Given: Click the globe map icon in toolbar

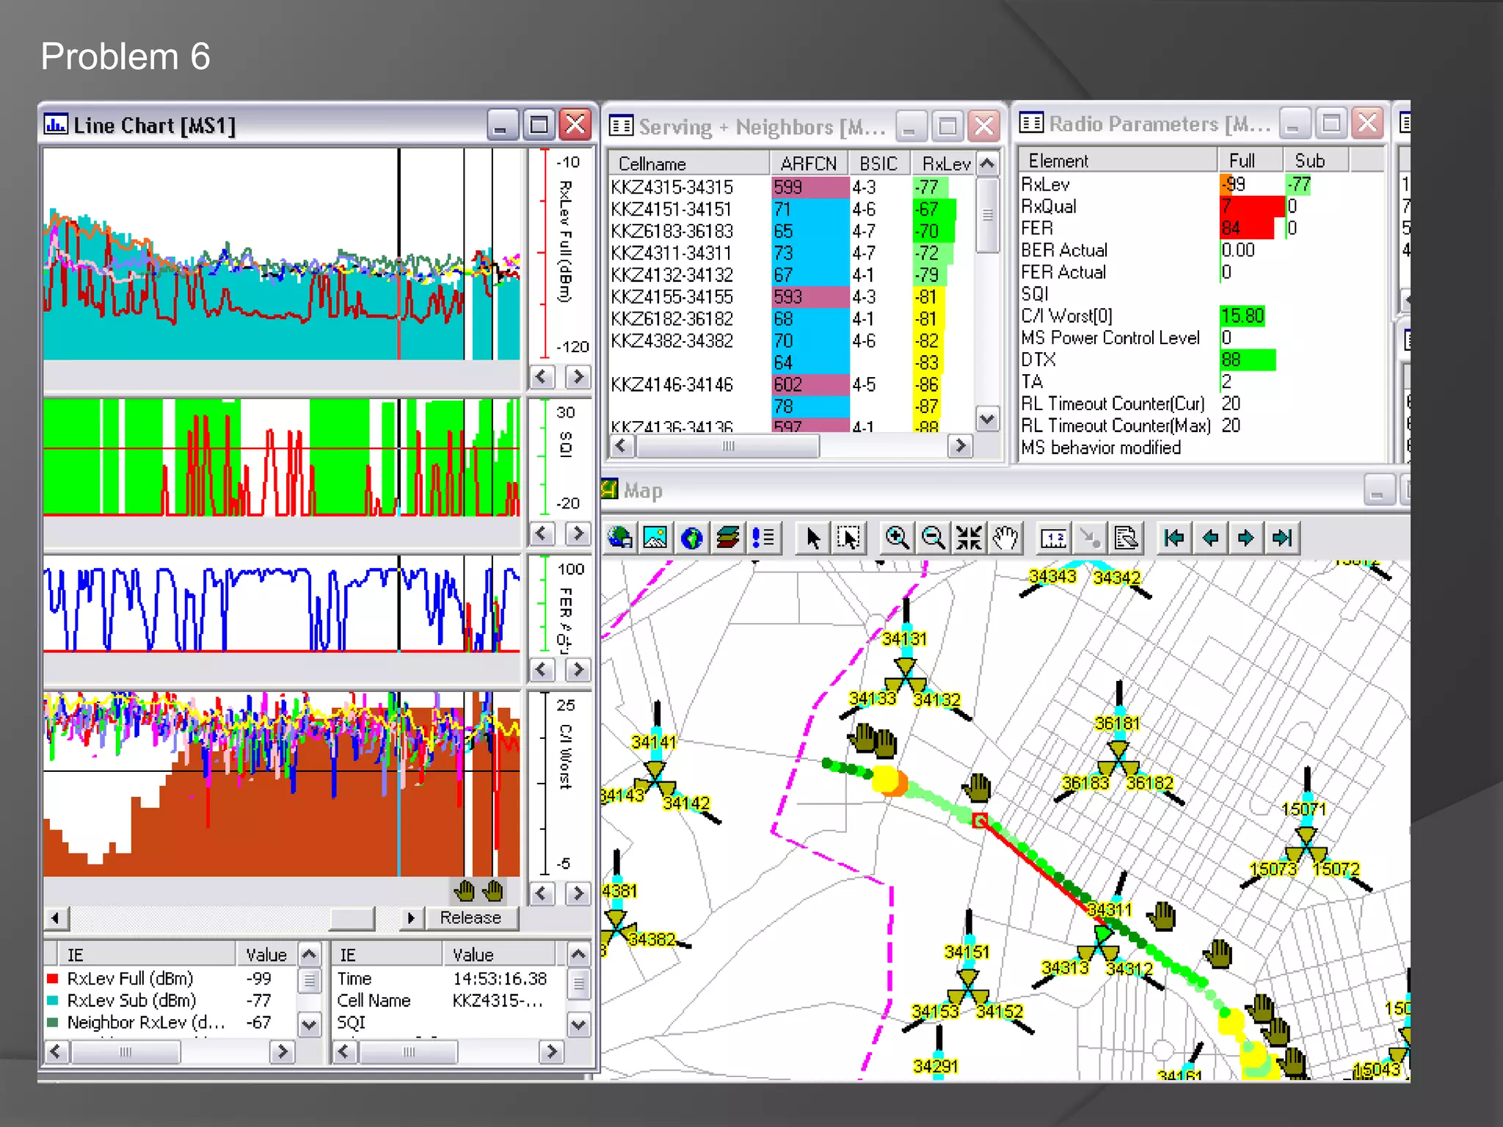Looking at the screenshot, I should (x=691, y=539).
